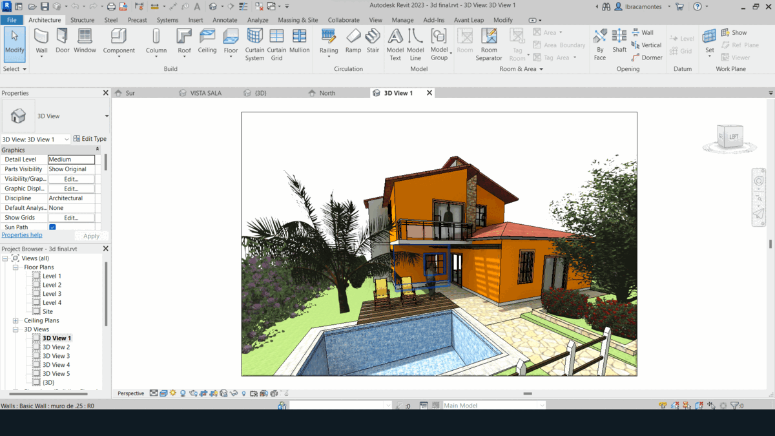Click the Vertical opening tool

(x=646, y=45)
